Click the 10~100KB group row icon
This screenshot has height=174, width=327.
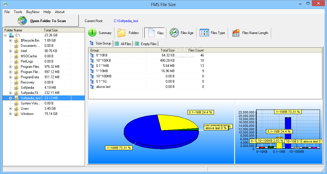click(x=92, y=61)
